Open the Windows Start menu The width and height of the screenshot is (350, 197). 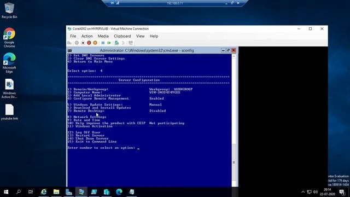point(6,192)
